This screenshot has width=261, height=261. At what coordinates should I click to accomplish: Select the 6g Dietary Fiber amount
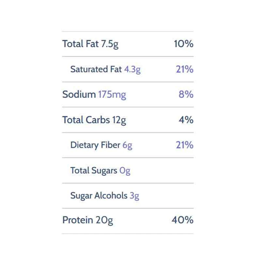tap(128, 145)
